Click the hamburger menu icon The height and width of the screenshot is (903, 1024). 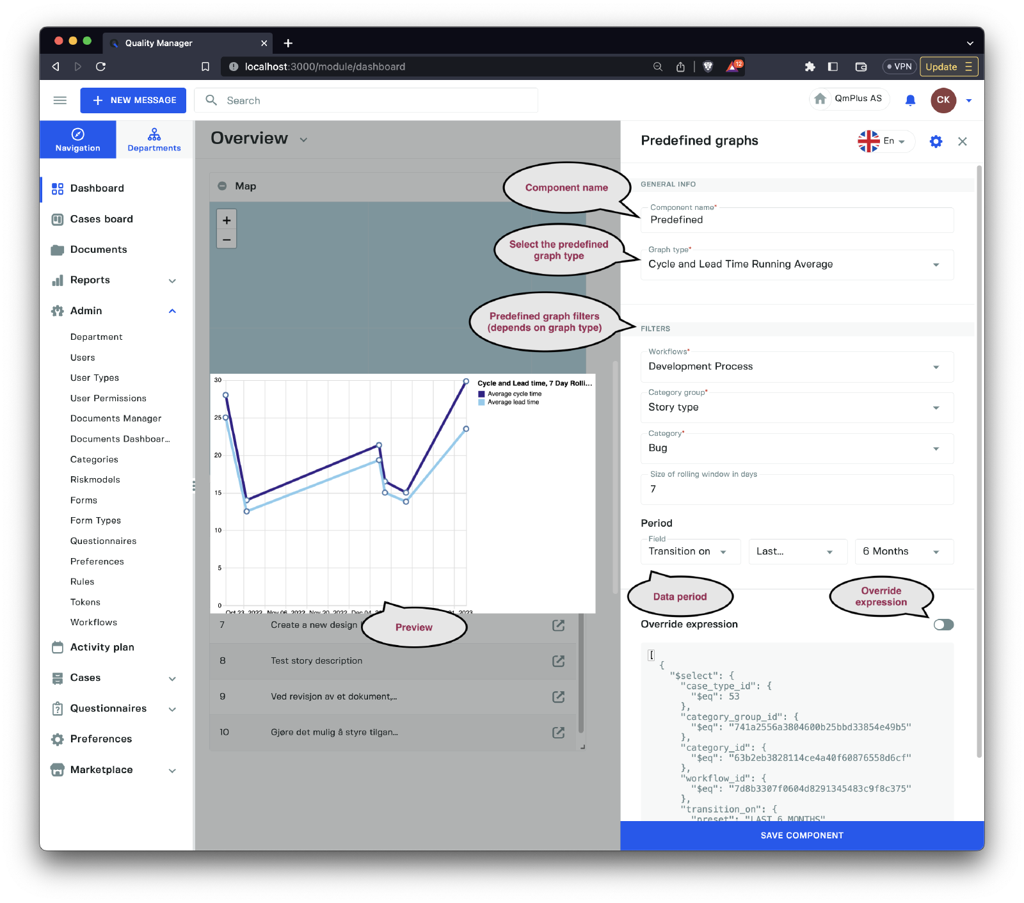pyautogui.click(x=60, y=100)
